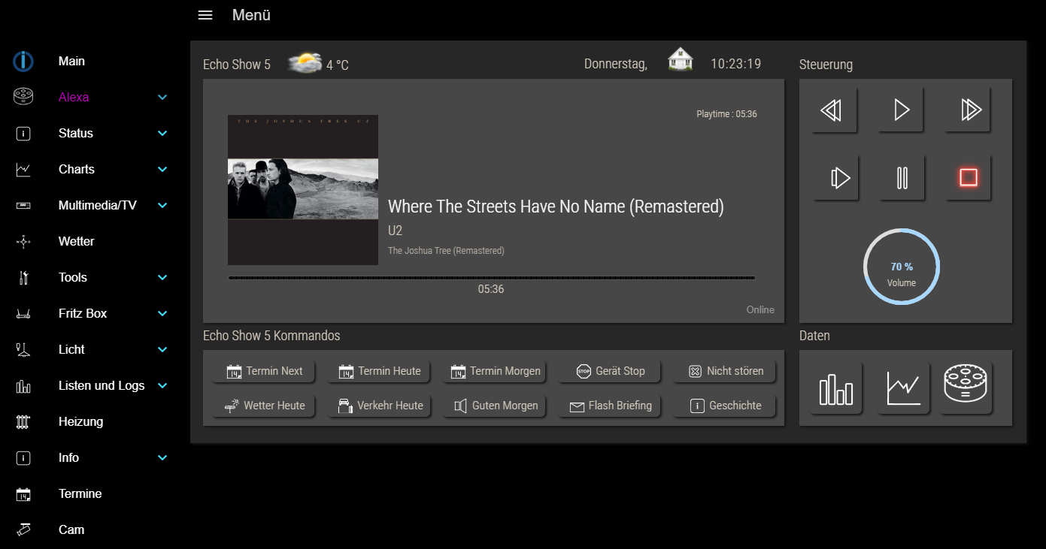Trigger the Gerät Stop command
This screenshot has height=549, width=1046.
[x=610, y=371]
